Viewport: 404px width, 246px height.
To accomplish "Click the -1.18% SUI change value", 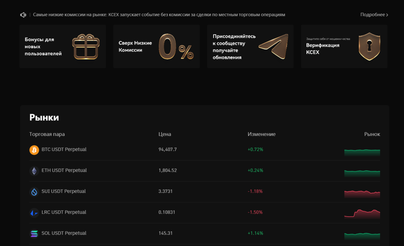I will coord(255,192).
